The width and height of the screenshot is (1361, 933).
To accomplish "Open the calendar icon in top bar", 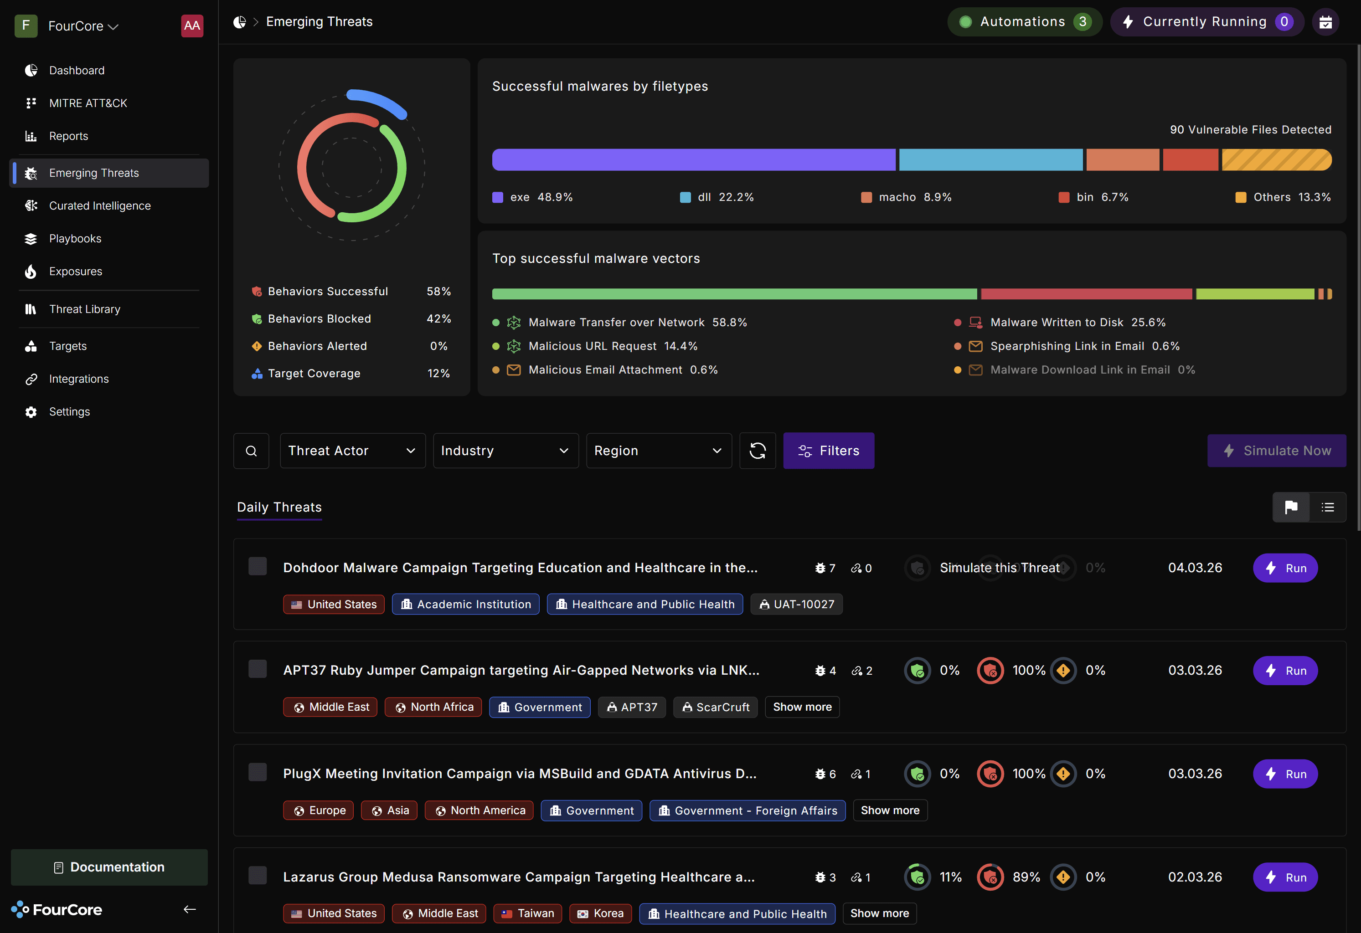I will [x=1325, y=22].
